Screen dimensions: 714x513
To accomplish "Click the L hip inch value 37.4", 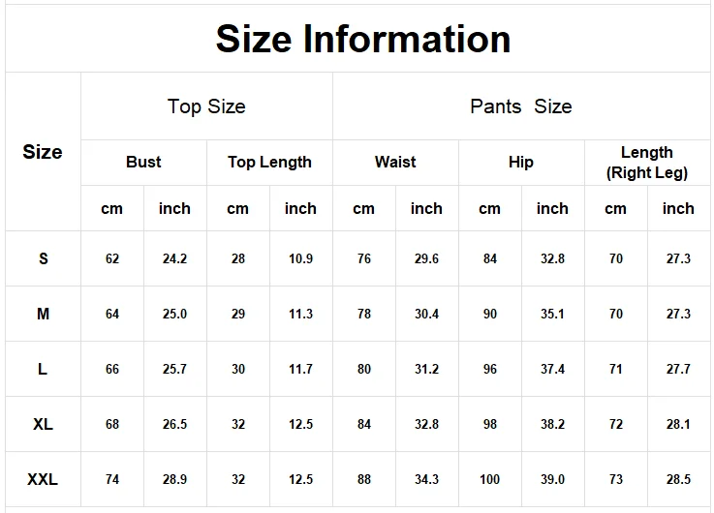I will pyautogui.click(x=553, y=369).
